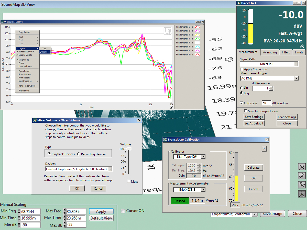Expand Save Image as submenu

click(x=28, y=81)
